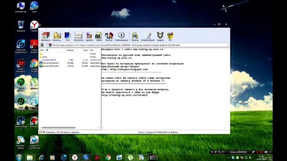
Task: Open the Smart Defrag 5 desktop icon
Action: (21, 123)
